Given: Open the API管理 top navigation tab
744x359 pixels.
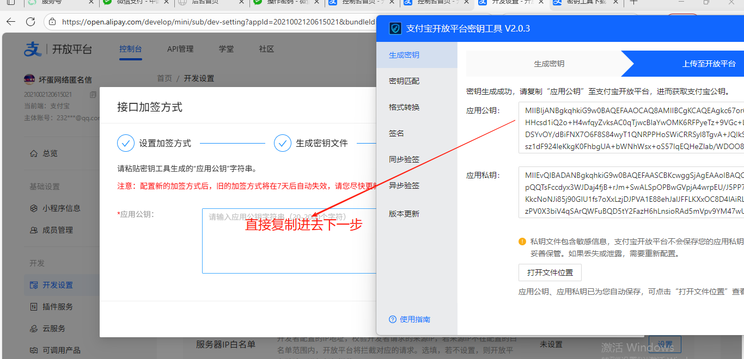Looking at the screenshot, I should click(x=180, y=49).
